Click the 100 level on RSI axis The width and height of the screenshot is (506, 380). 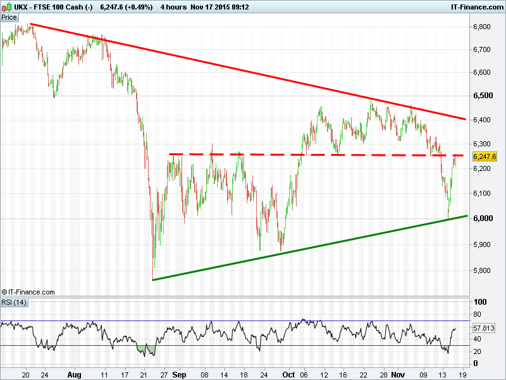480,302
